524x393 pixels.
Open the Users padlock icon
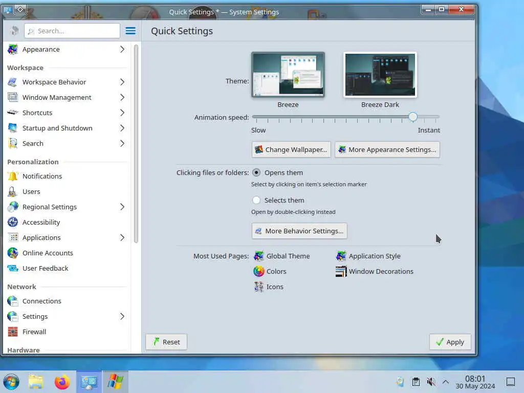click(13, 191)
